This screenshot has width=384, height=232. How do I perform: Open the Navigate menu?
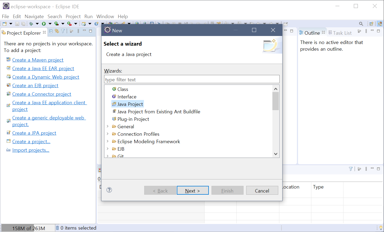(x=34, y=16)
